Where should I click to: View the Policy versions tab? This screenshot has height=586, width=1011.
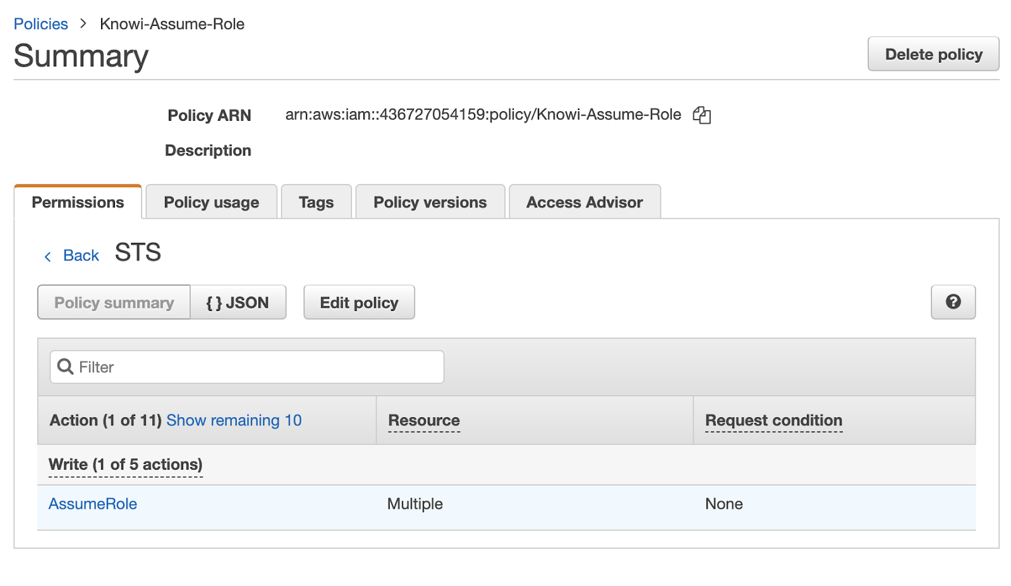tap(430, 202)
